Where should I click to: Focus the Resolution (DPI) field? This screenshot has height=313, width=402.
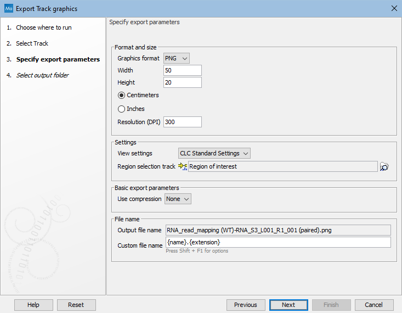point(183,122)
